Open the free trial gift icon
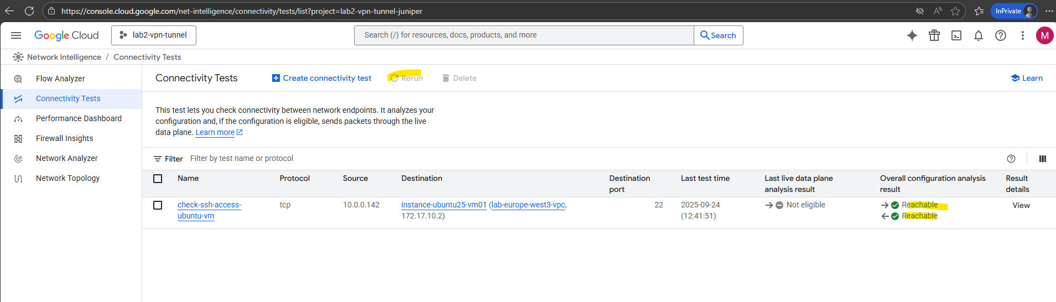Viewport: 1056px width, 302px height. click(934, 35)
